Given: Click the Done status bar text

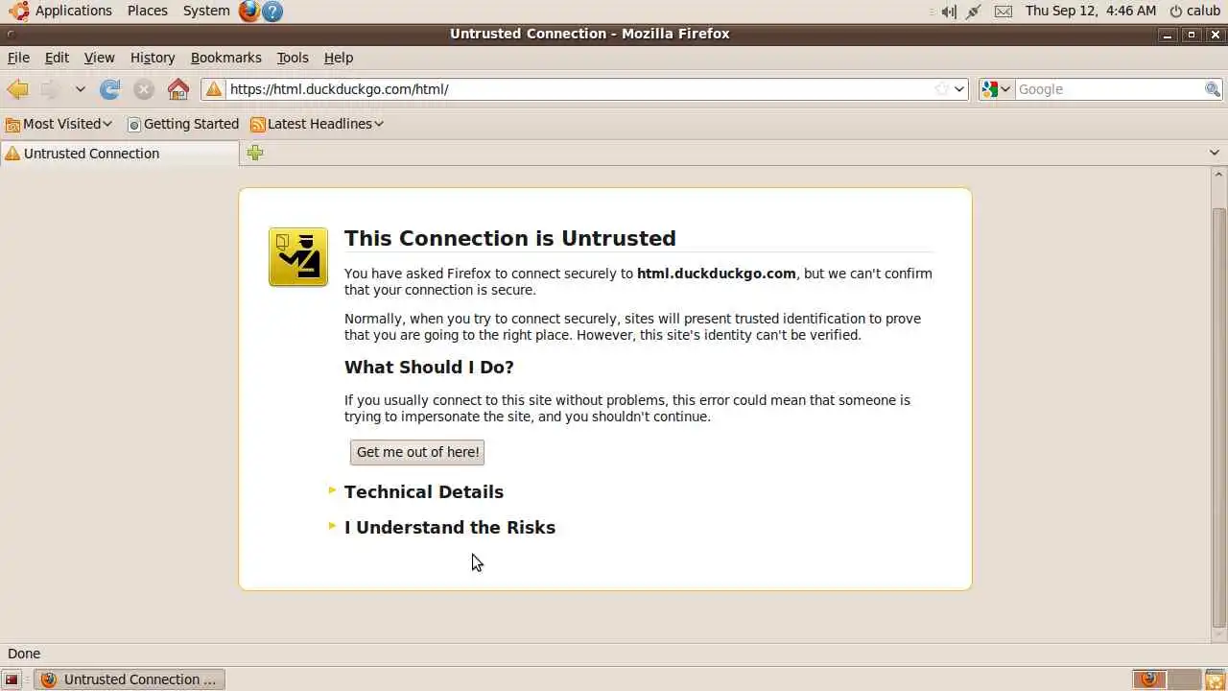Looking at the screenshot, I should tap(24, 654).
